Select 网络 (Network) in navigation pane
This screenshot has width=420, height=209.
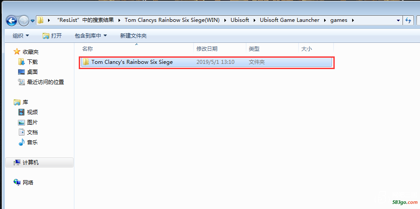tap(28, 182)
